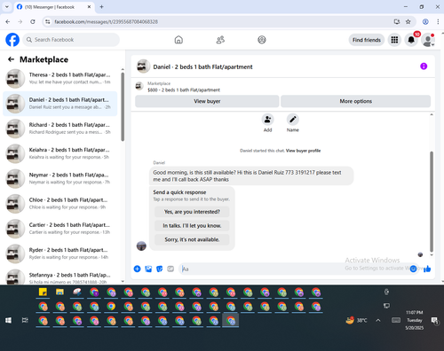Image resolution: width=444 pixels, height=351 pixels.
Task: Send quick response 'In talks. I'll let you know.'
Action: (192, 226)
